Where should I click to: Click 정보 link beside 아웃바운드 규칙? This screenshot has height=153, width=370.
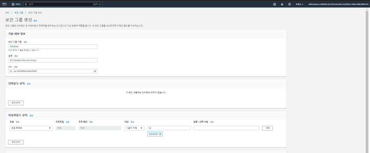pos(31,116)
